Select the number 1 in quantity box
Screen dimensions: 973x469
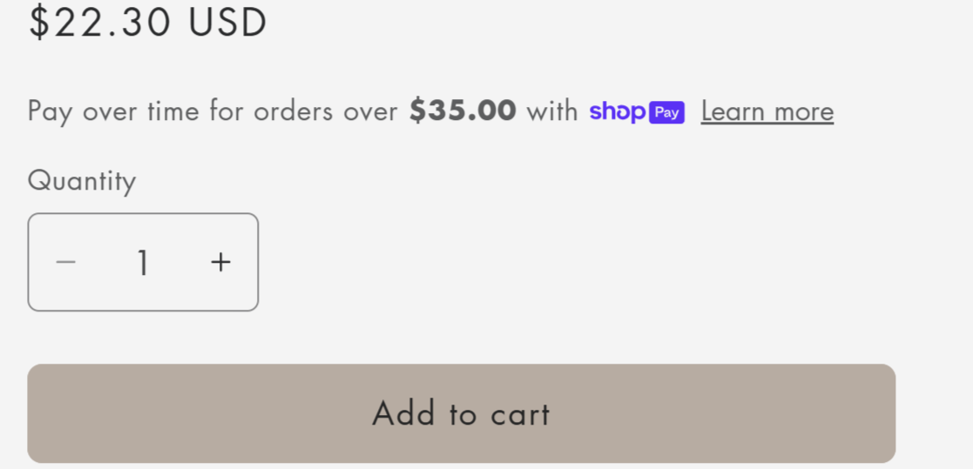[143, 263]
